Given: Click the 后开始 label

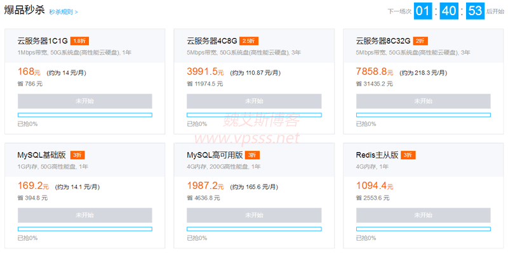Looking at the screenshot, I should point(495,11).
